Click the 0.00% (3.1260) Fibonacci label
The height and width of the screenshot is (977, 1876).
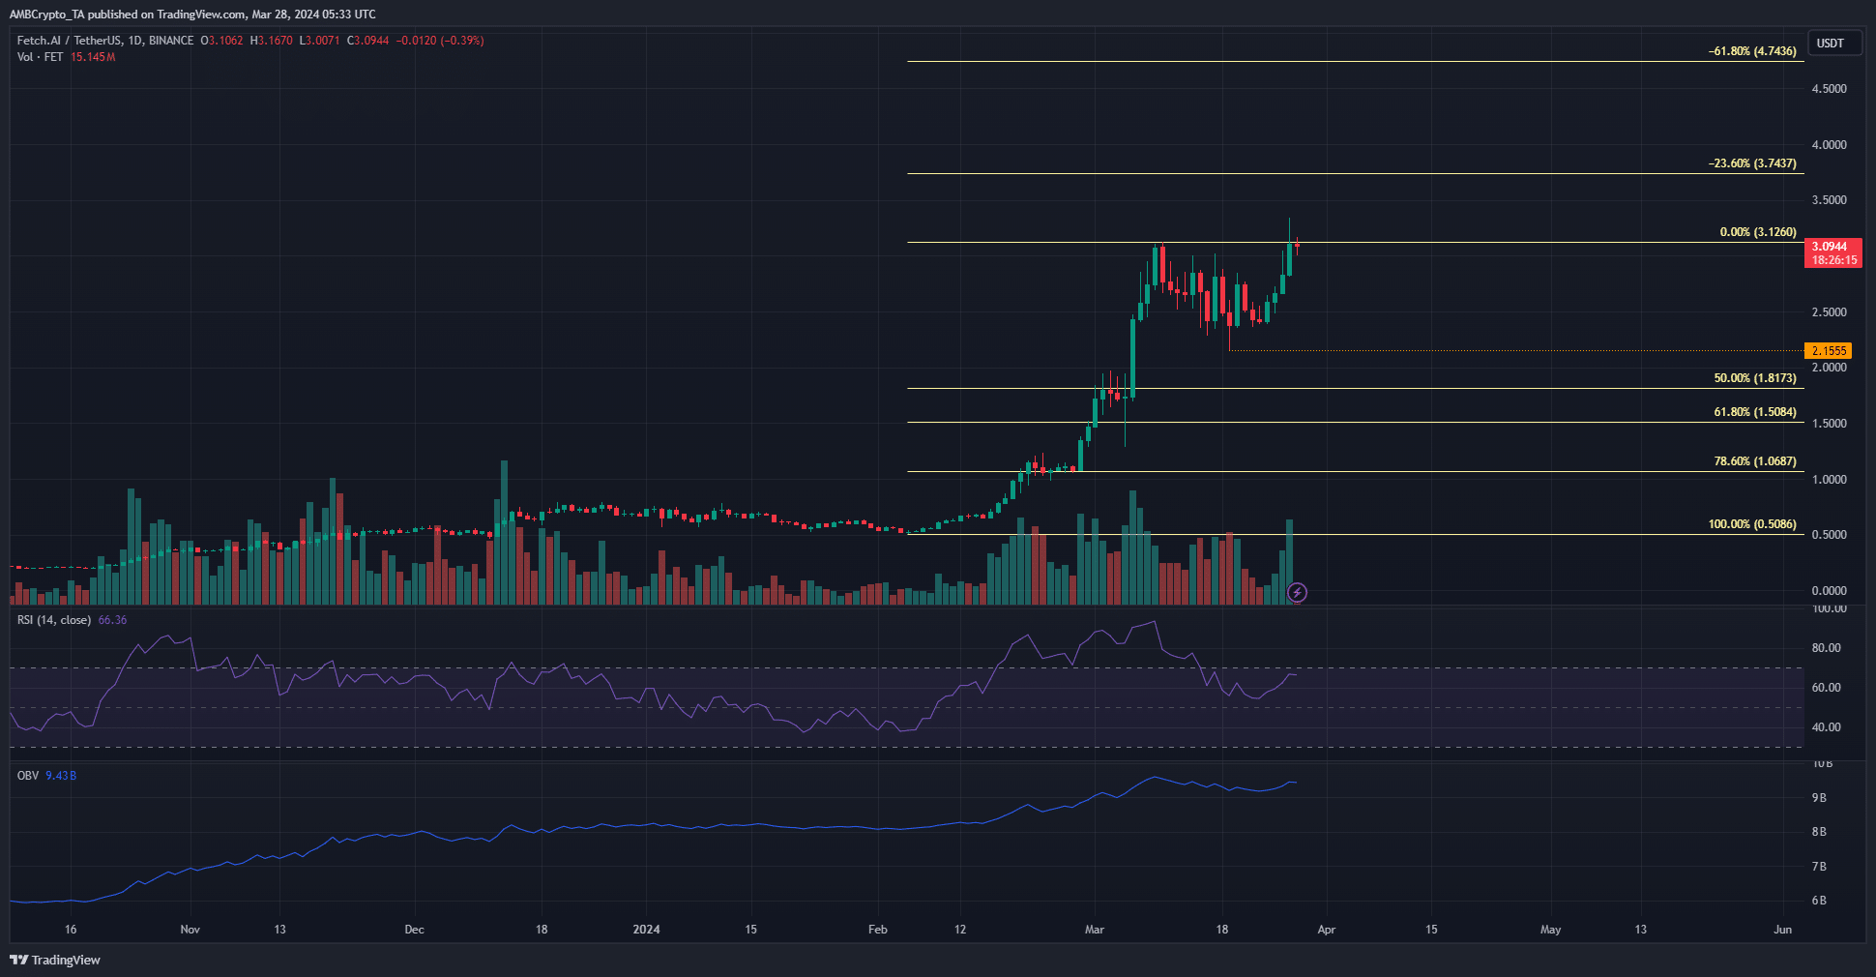[x=1758, y=232]
